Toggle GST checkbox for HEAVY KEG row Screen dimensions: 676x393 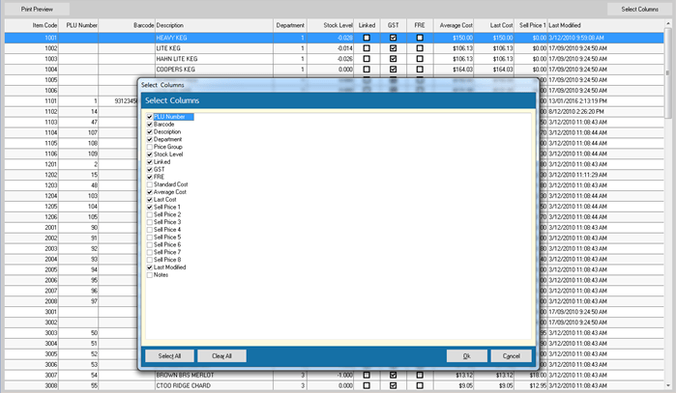(x=393, y=38)
